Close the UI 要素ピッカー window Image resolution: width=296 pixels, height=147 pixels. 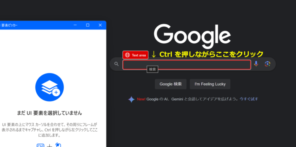[x=100, y=25]
